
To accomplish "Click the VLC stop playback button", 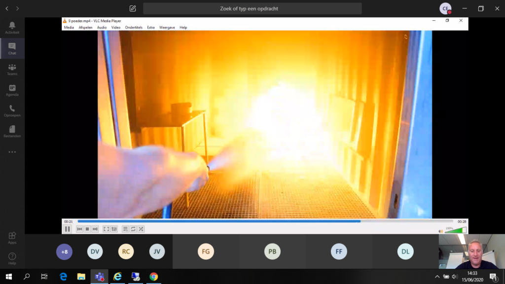I will tap(87, 229).
